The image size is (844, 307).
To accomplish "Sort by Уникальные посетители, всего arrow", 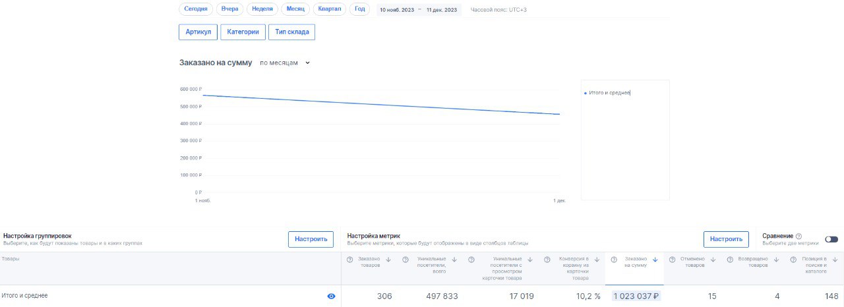I will pos(454,260).
